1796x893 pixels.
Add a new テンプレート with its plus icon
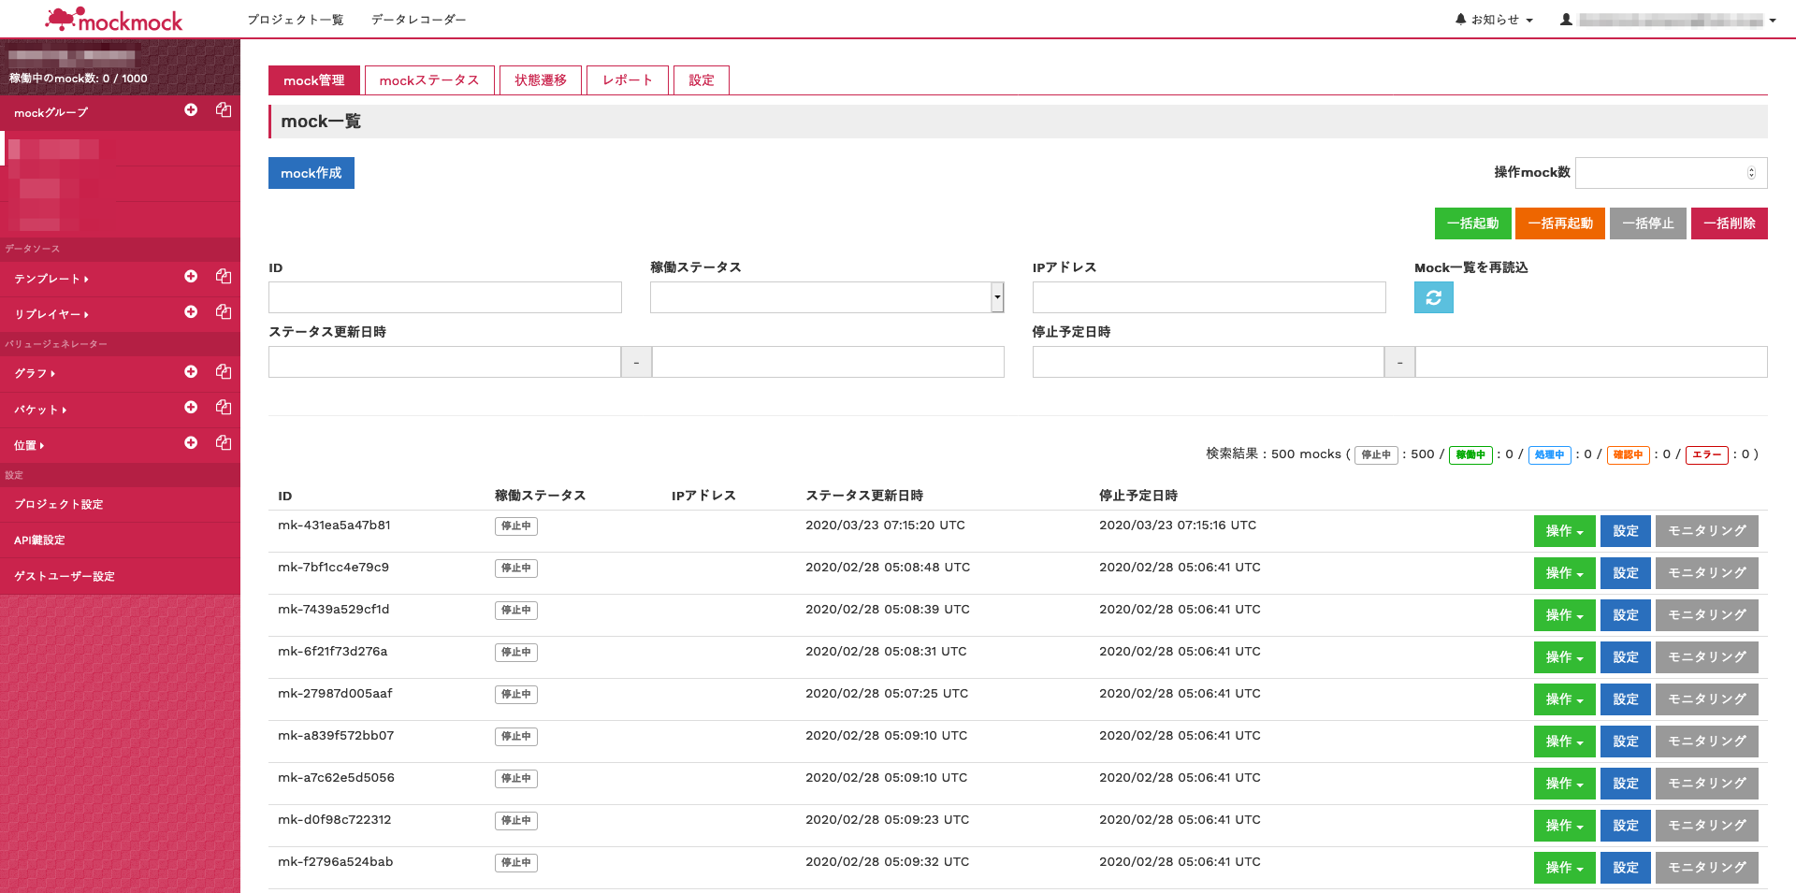click(191, 276)
